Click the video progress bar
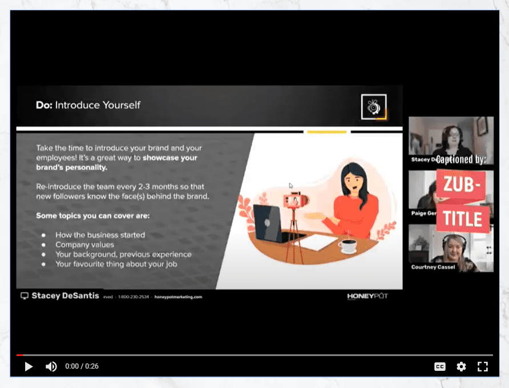The image size is (509, 388). (x=255, y=355)
